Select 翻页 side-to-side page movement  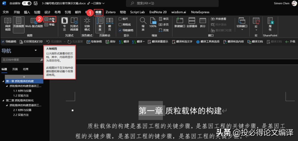[110, 24]
